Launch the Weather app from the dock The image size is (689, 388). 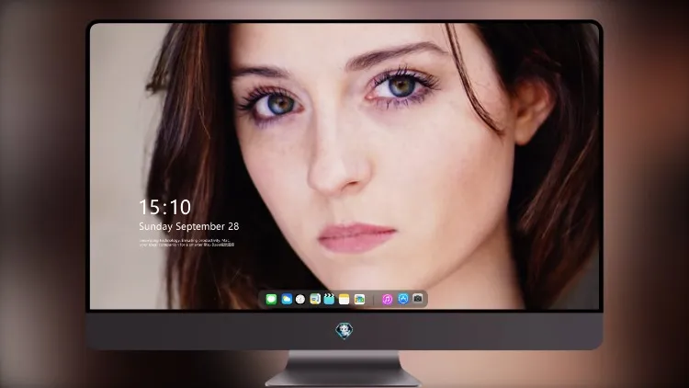pos(287,299)
